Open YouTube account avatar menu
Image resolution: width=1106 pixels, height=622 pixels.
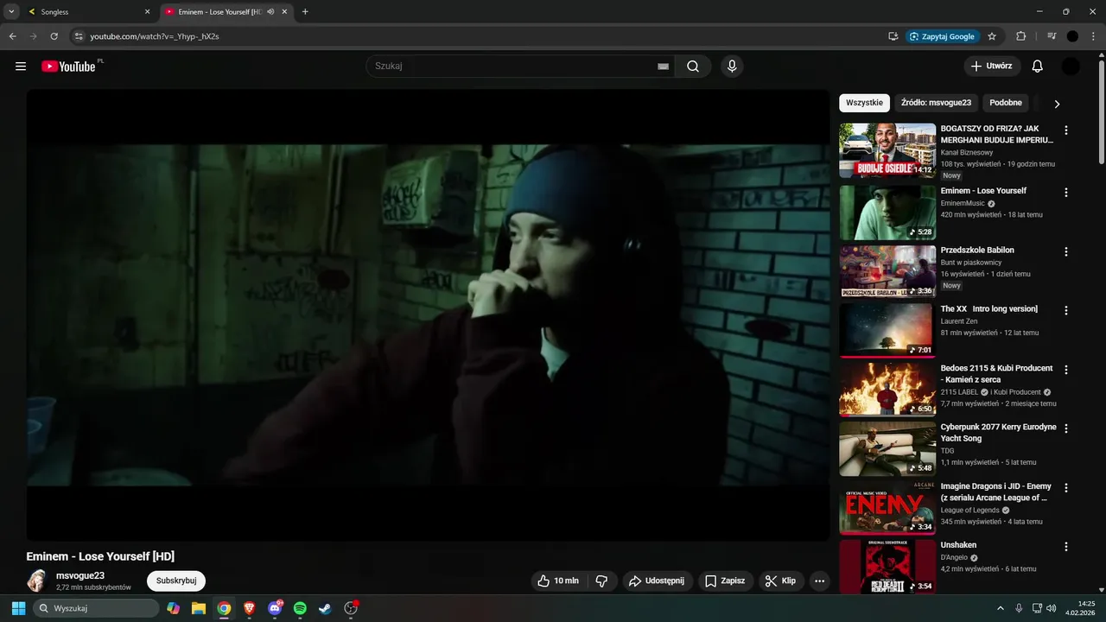tap(1071, 67)
